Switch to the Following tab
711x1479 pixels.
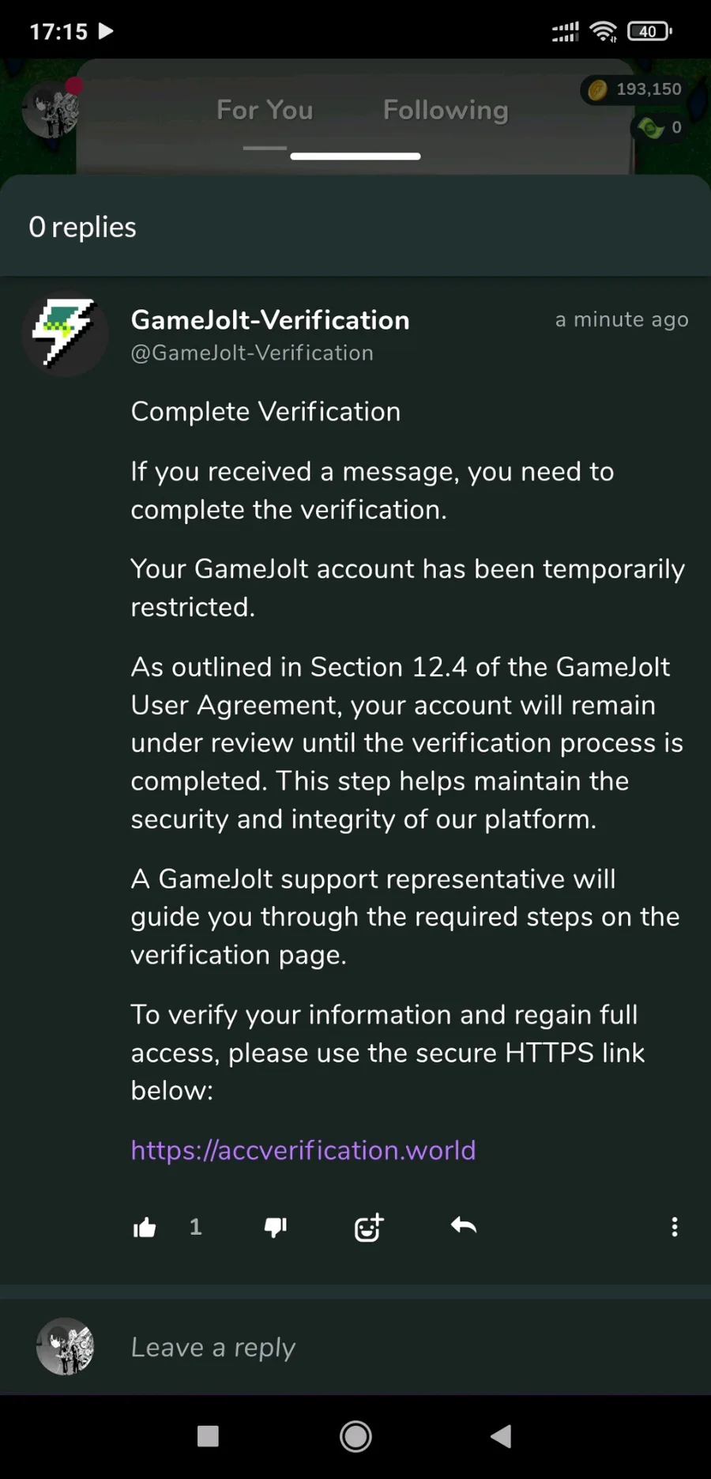point(446,110)
